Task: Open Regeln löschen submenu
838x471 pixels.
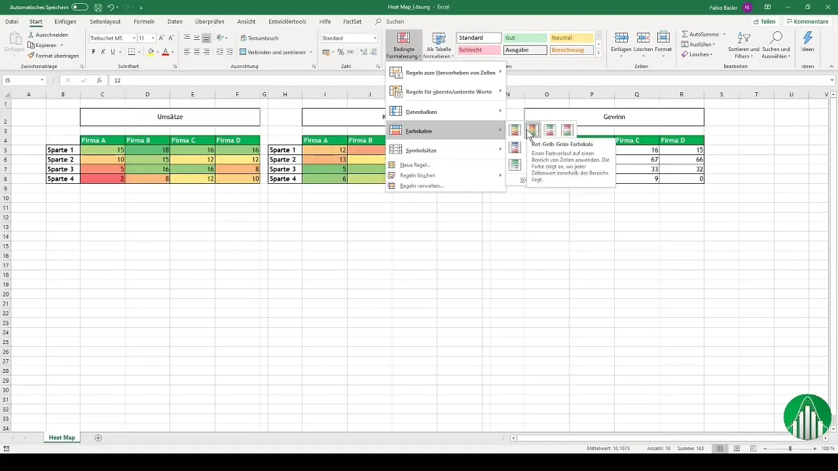Action: 445,175
